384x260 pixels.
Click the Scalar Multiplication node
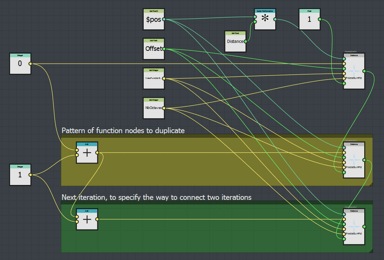pyautogui.click(x=265, y=20)
